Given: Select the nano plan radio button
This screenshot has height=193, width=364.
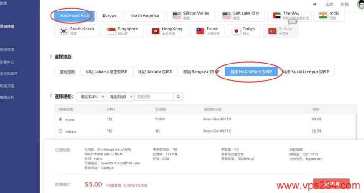Looking at the screenshot, I should pos(61,119).
